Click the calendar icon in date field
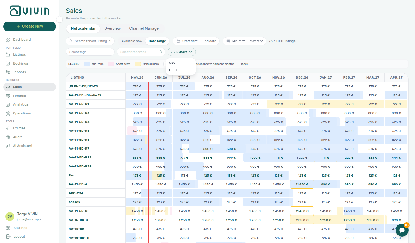 click(178, 41)
